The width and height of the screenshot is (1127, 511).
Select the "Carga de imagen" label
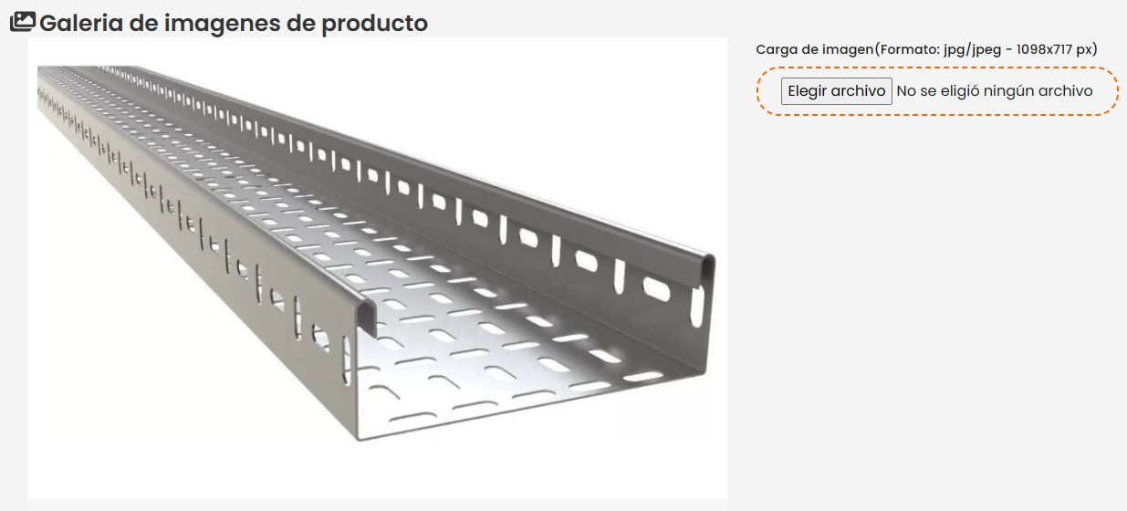pyautogui.click(x=814, y=49)
